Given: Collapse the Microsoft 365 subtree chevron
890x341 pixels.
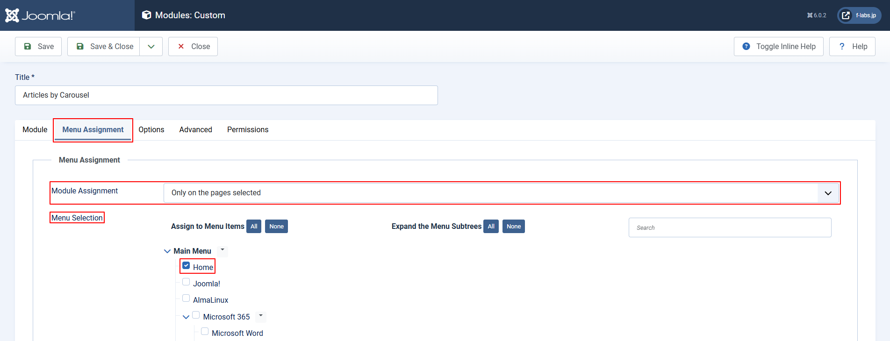Looking at the screenshot, I should click(186, 317).
